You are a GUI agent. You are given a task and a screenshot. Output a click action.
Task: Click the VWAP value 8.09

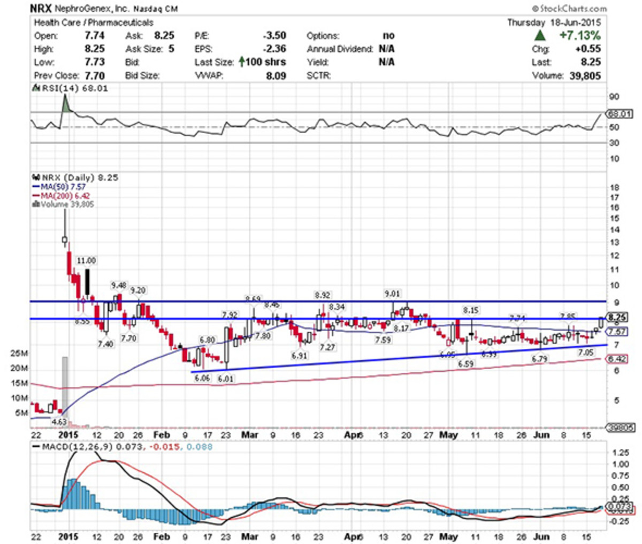point(276,75)
